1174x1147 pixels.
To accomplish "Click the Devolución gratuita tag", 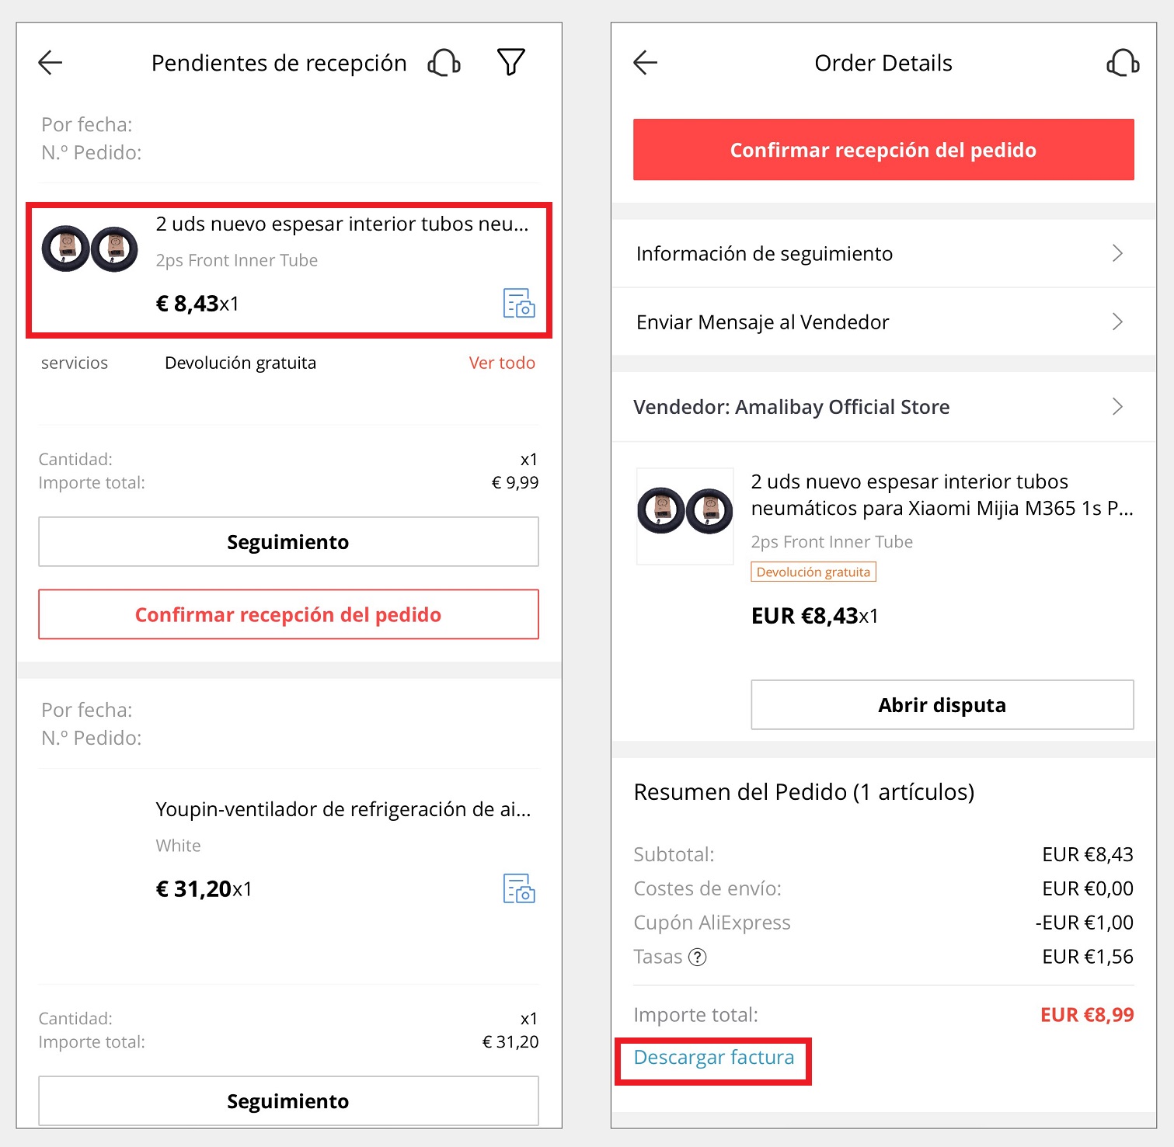I will [813, 572].
